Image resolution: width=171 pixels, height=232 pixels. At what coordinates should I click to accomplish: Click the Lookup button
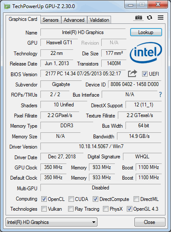[146, 32]
